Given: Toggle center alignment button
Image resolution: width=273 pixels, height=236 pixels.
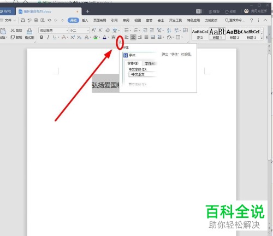Looking at the screenshot, I should (x=133, y=37).
